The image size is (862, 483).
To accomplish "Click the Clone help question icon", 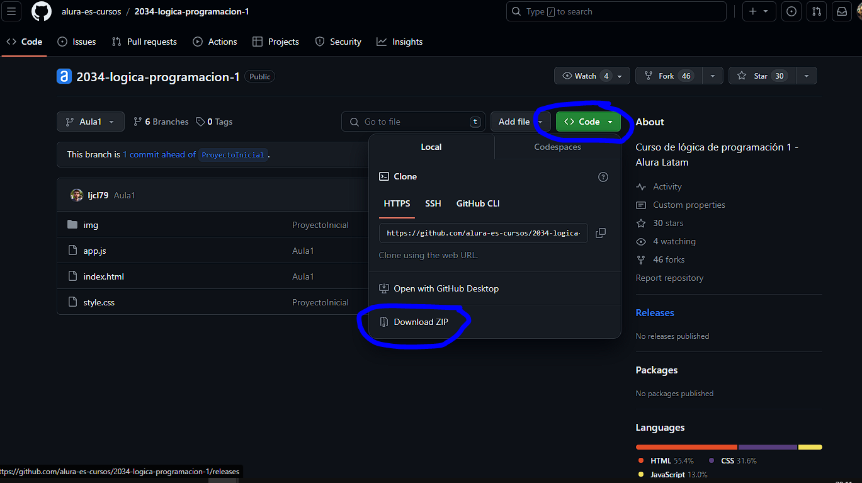I will point(603,177).
